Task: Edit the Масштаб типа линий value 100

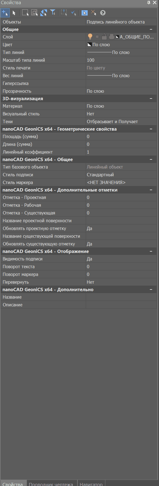Action: (121, 60)
